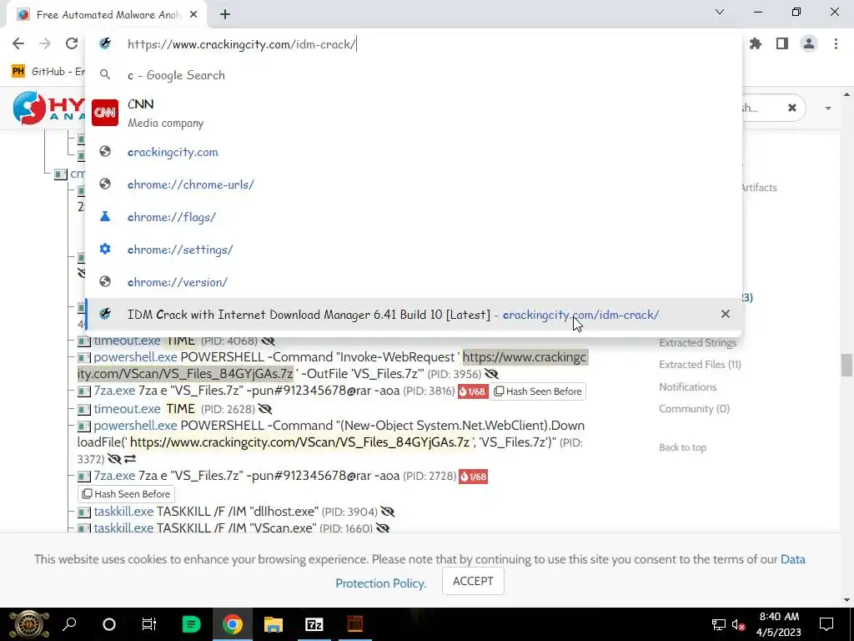
Task: Click taskkill.exe VScan.exe PID 1660 link
Action: coord(123,527)
